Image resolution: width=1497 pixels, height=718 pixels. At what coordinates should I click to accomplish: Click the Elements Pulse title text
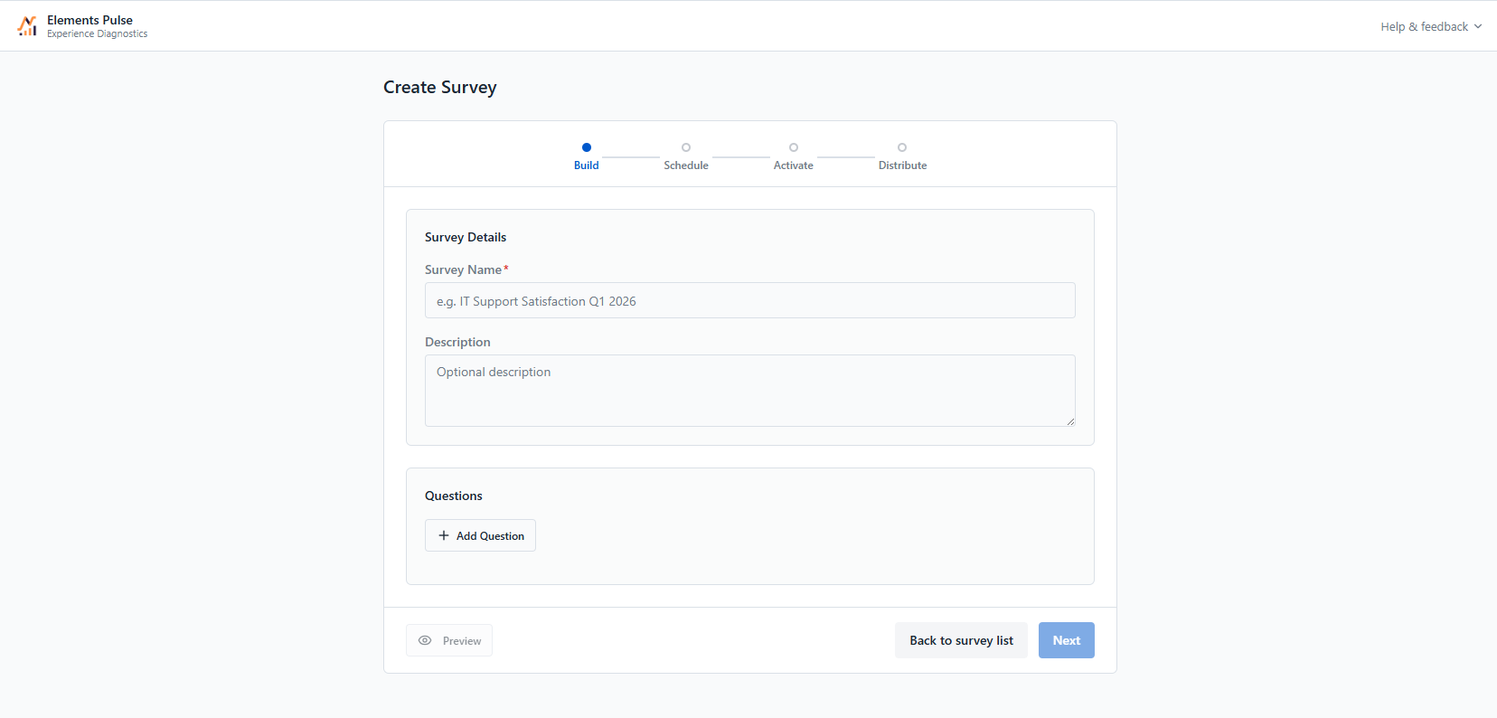89,20
